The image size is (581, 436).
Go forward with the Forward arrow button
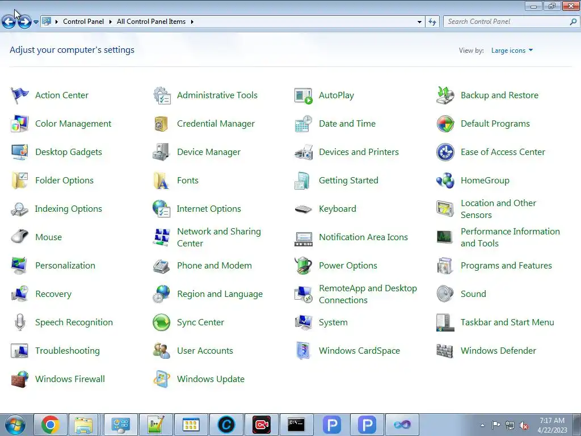pos(24,22)
